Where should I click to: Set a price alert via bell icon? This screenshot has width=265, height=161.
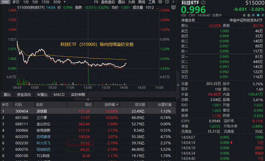coord(258,15)
